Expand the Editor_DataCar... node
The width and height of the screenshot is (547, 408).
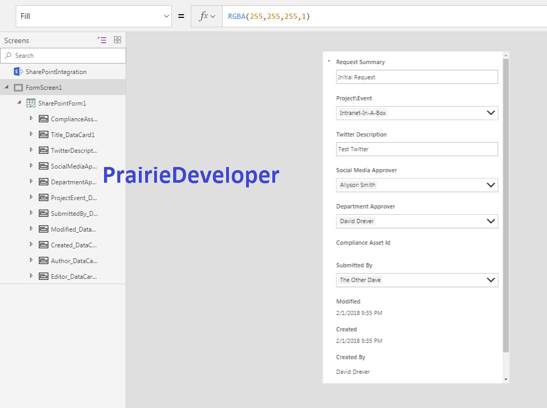tap(31, 276)
